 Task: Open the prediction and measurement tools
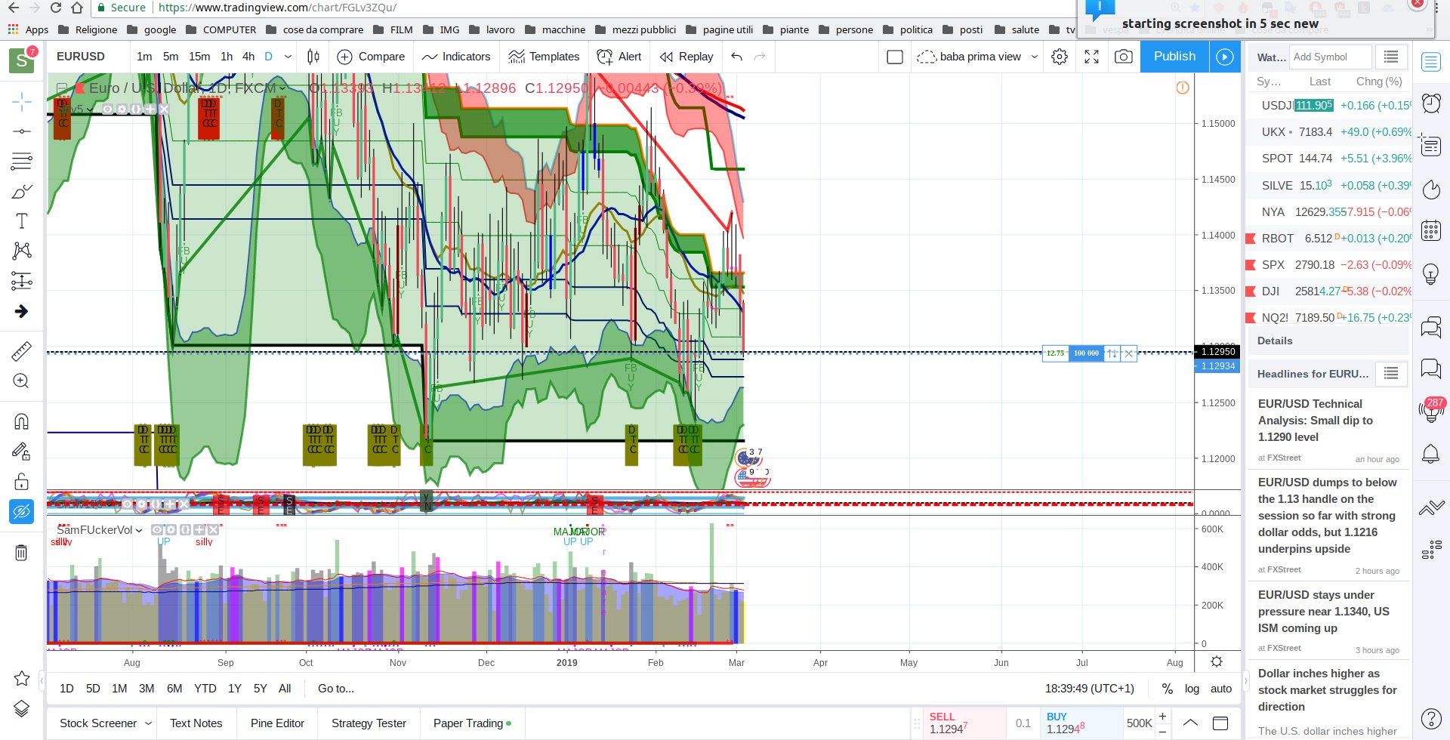(x=21, y=281)
